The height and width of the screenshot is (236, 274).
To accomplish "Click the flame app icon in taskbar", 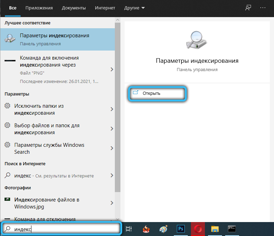I will pos(146,229).
